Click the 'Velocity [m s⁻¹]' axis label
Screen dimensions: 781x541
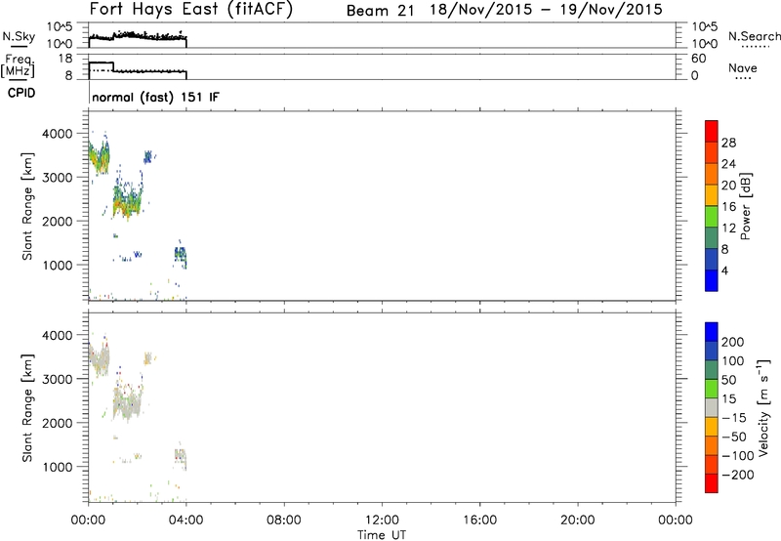pyautogui.click(x=763, y=407)
